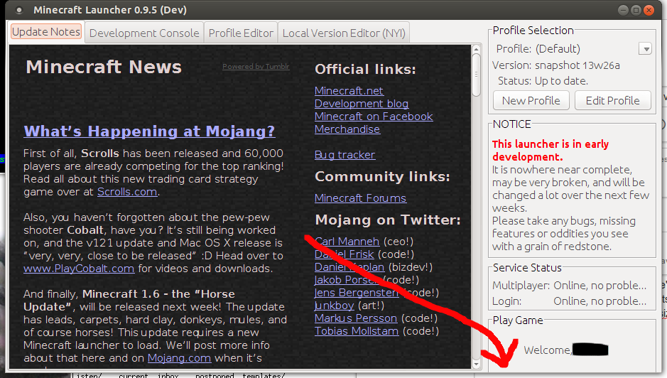Follow the Scrolls.com link

point(127,192)
